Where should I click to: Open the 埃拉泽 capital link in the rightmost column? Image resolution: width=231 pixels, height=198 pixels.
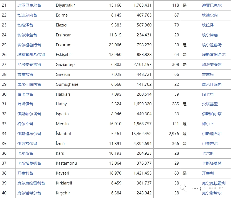208,25
